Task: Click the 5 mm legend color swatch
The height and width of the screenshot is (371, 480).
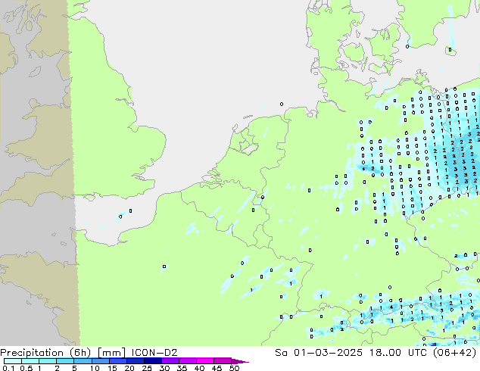Action: tap(83, 361)
